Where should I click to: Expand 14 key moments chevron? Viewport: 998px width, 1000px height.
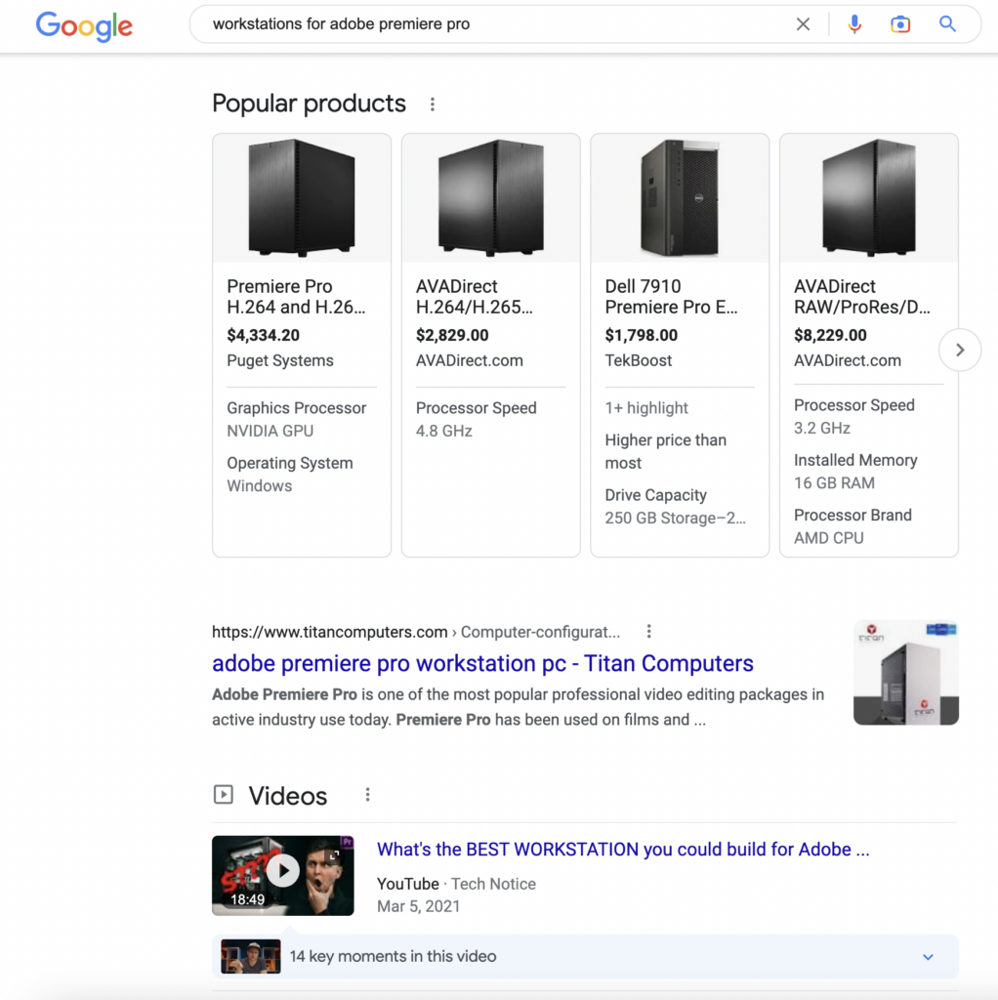point(928,957)
